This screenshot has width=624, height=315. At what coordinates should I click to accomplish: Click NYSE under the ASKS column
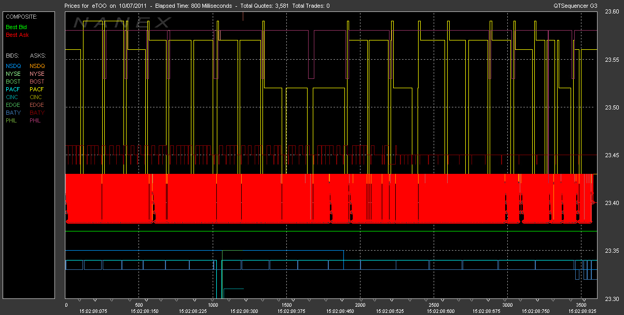point(37,74)
